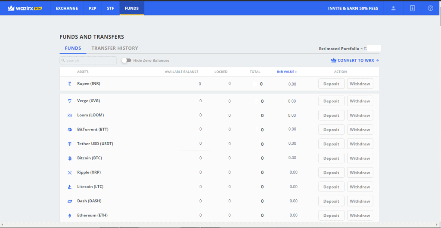Viewport: 441px width, 228px height.
Task: Withdraw Rupee (INR)
Action: tap(360, 84)
